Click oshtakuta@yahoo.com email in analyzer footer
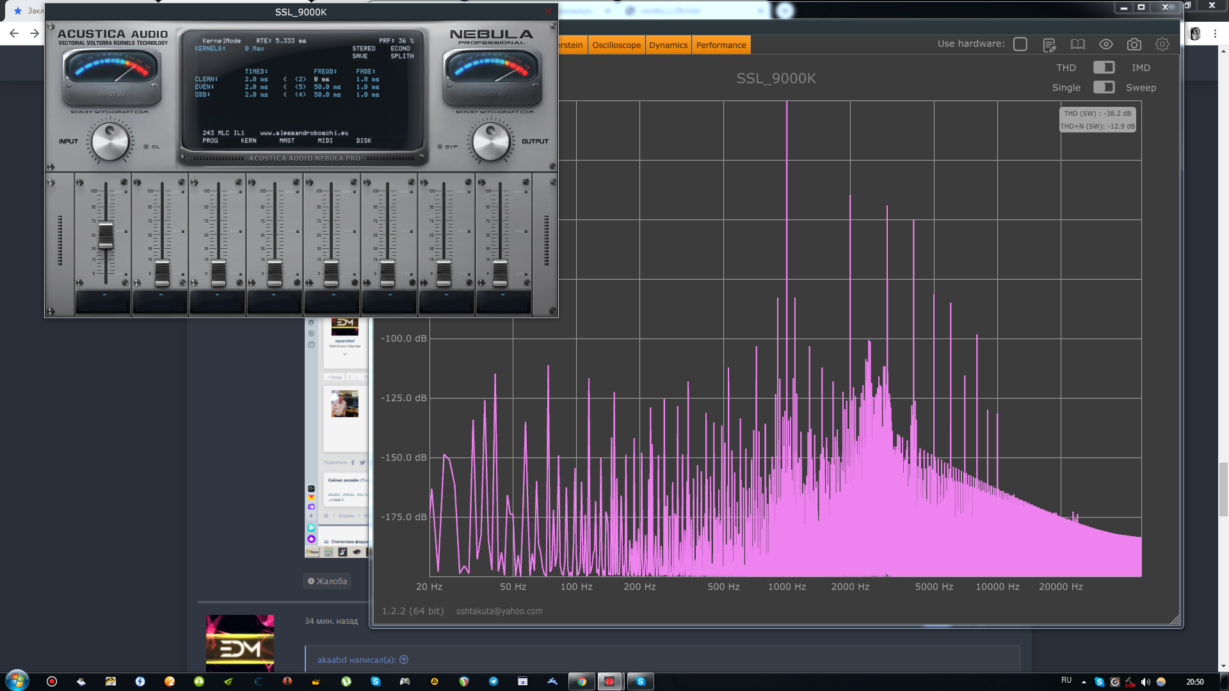 click(x=499, y=611)
